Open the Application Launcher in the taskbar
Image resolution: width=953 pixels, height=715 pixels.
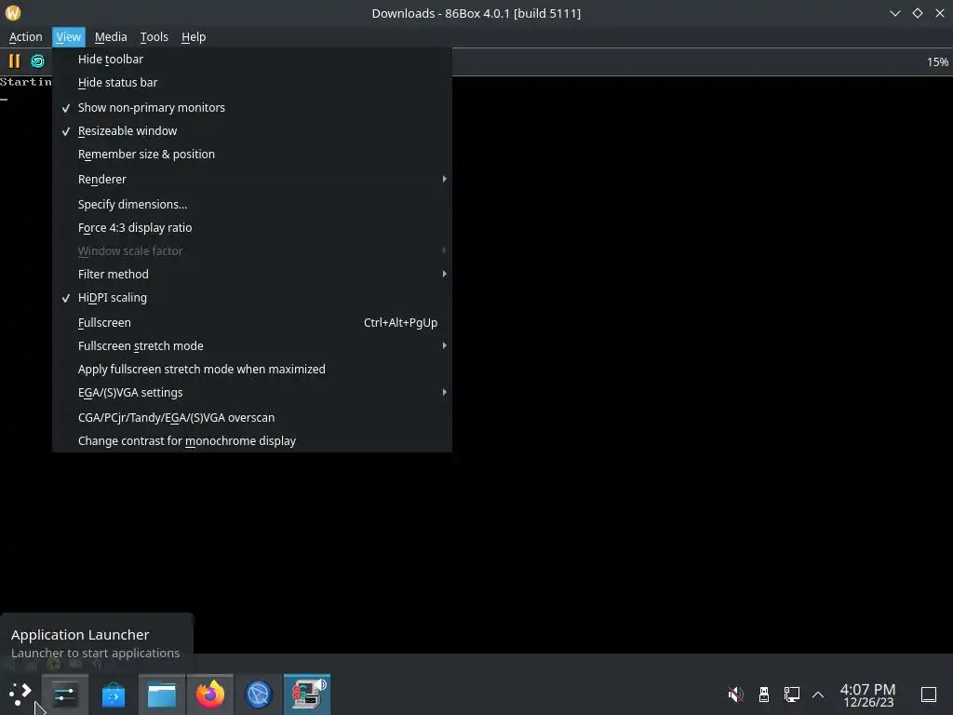[20, 694]
